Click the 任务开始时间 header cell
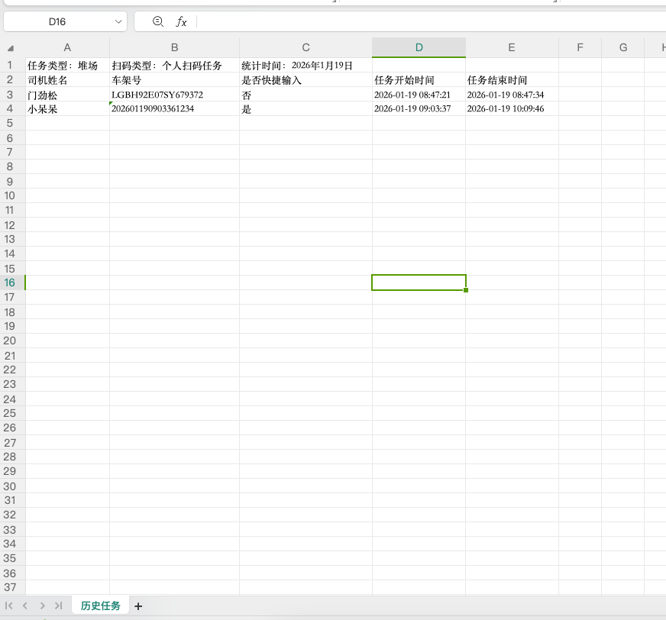This screenshot has width=666, height=620. 419,80
